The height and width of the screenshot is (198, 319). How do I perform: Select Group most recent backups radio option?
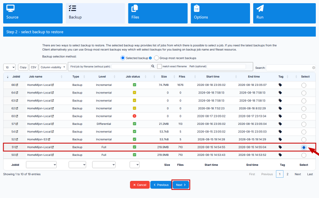156,58
